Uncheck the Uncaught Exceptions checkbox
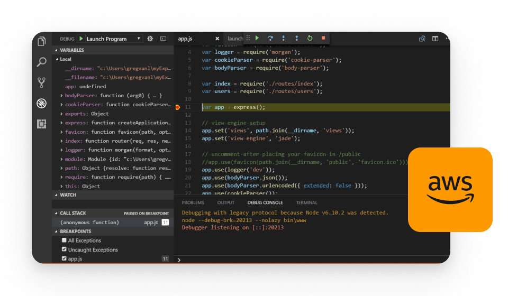 64,249
